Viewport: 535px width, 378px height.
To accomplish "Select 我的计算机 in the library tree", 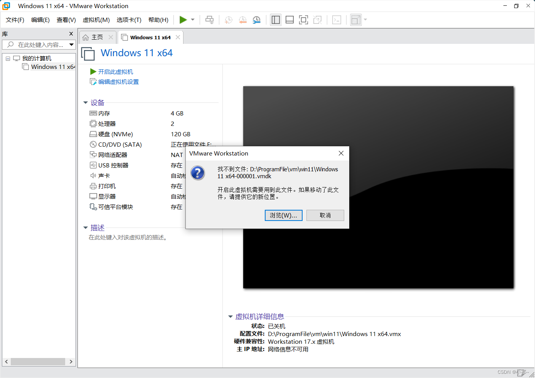I will [37, 59].
